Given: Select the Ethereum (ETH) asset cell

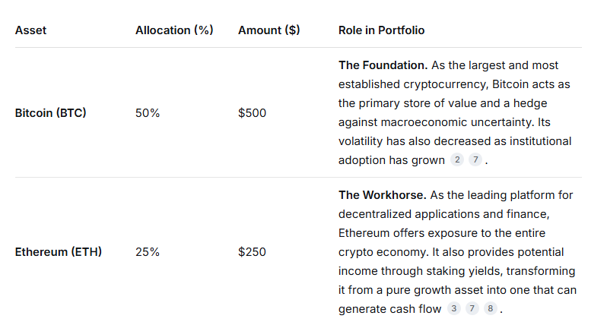Looking at the screenshot, I should click(x=58, y=251).
